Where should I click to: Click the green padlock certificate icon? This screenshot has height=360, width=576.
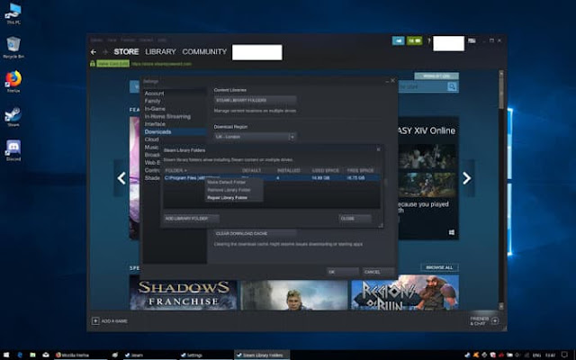click(93, 64)
